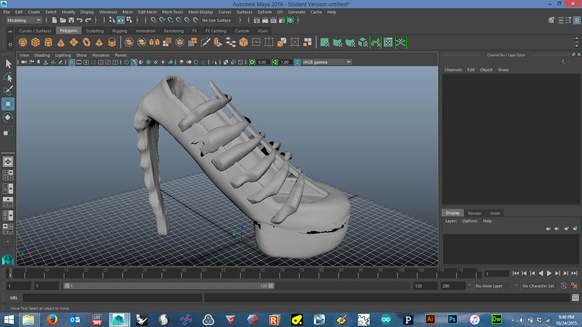Screen dimensions: 582x327
Task: Switch to the Sculpting shelf tab
Action: tap(94, 31)
